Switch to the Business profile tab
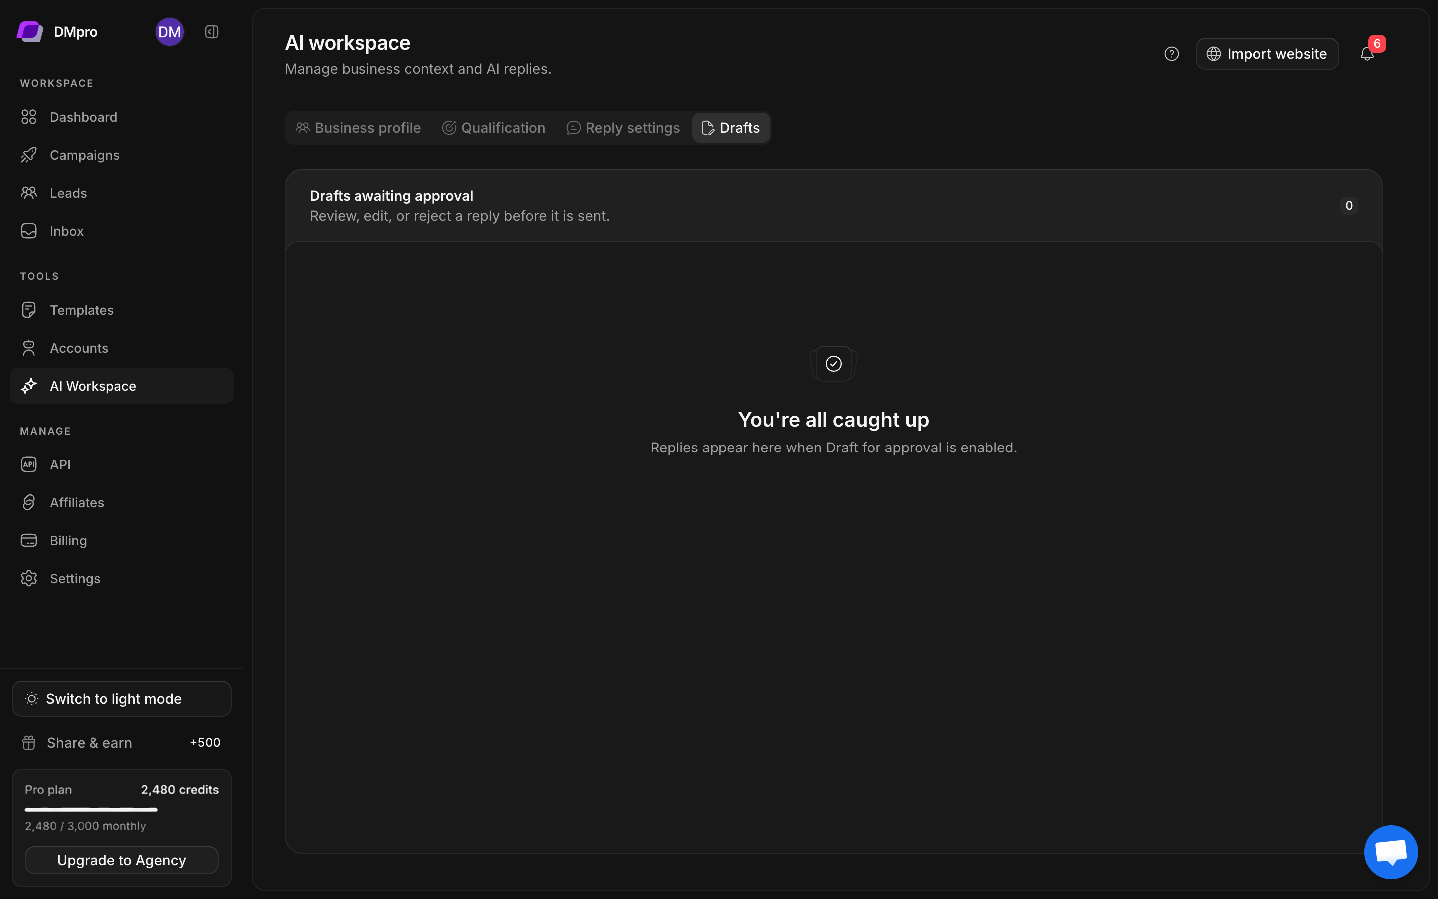Viewport: 1438px width, 899px height. [359, 128]
